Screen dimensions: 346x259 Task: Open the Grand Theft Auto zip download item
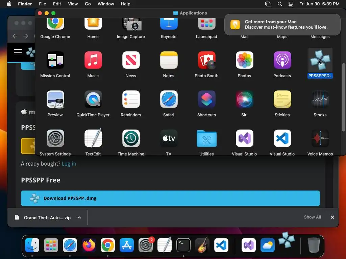(x=47, y=218)
